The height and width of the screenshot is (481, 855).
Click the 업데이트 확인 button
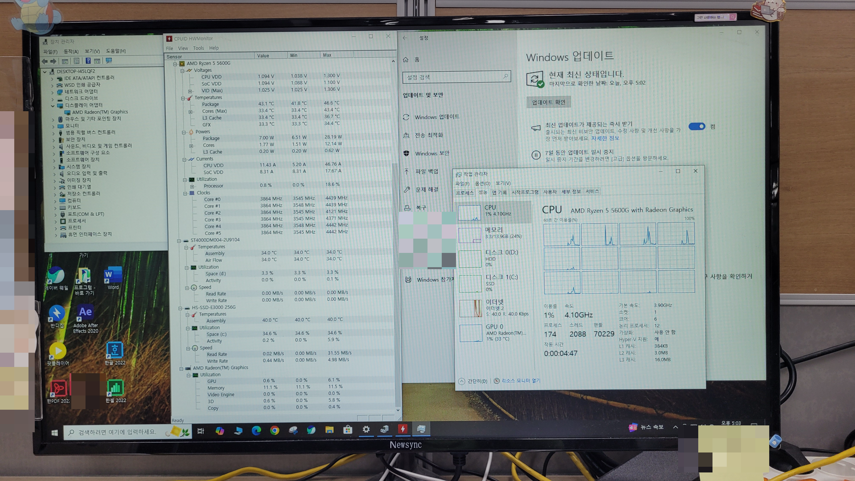pyautogui.click(x=548, y=102)
